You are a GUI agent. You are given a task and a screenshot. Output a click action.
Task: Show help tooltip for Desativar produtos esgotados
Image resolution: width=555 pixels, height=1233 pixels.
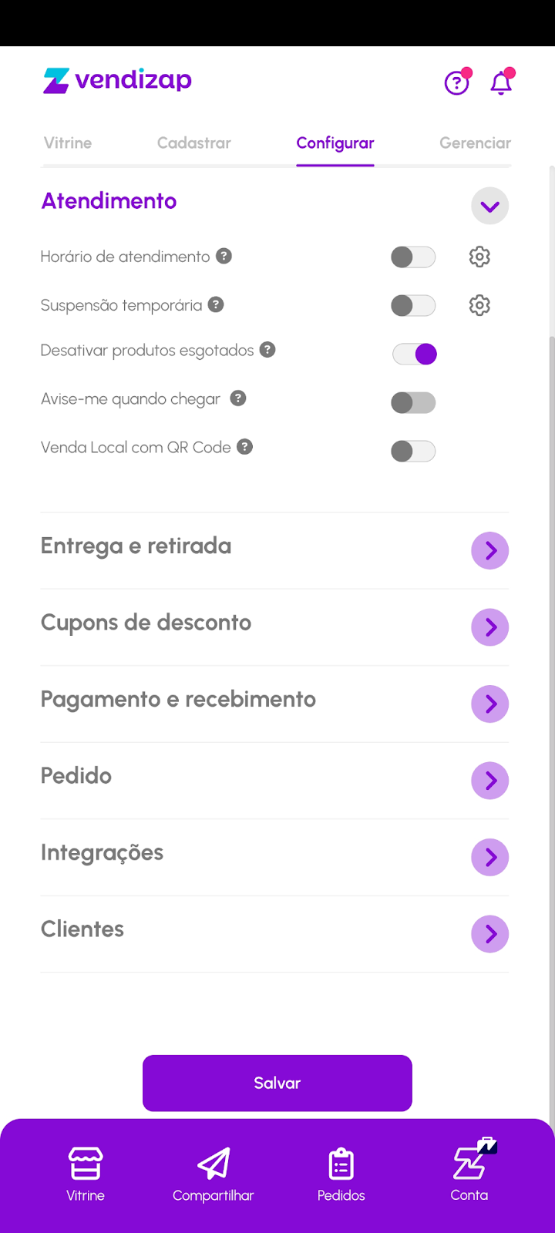tap(267, 350)
